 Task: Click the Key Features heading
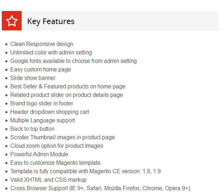[x=51, y=21]
